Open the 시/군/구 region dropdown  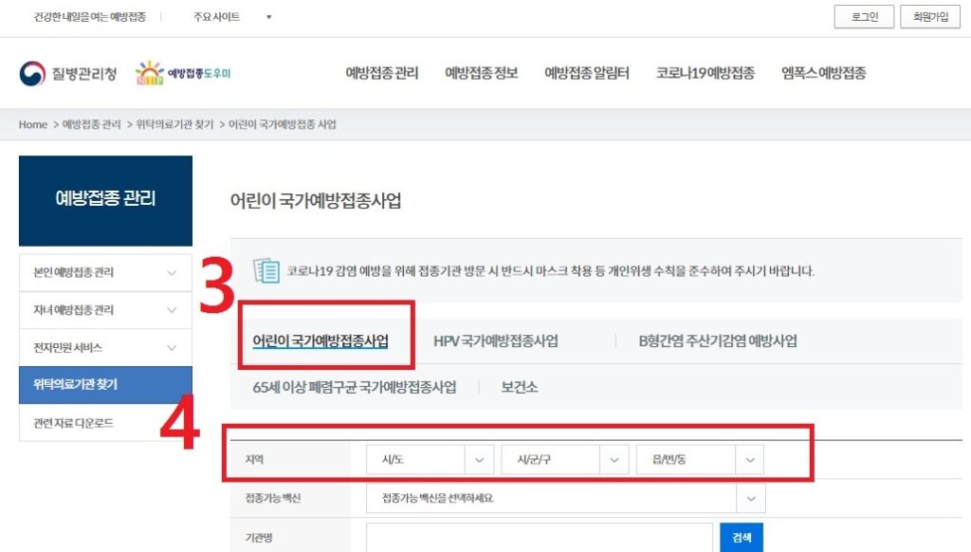tap(565, 460)
